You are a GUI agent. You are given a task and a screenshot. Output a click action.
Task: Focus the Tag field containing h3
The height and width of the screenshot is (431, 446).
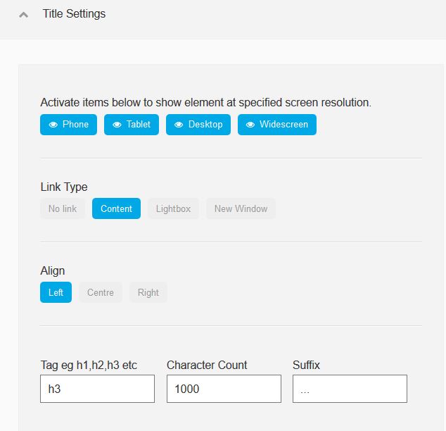[97, 389]
